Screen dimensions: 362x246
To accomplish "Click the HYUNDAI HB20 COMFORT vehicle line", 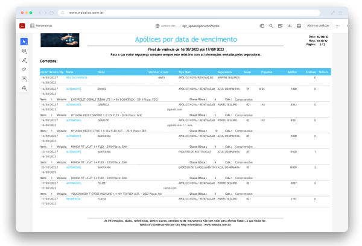I will coord(106,115).
